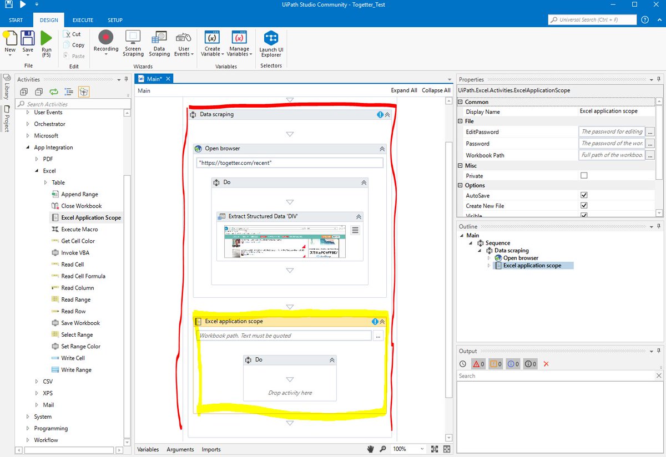Collapse the Open browser activity
The image size is (666, 457).
pyautogui.click(x=382, y=149)
